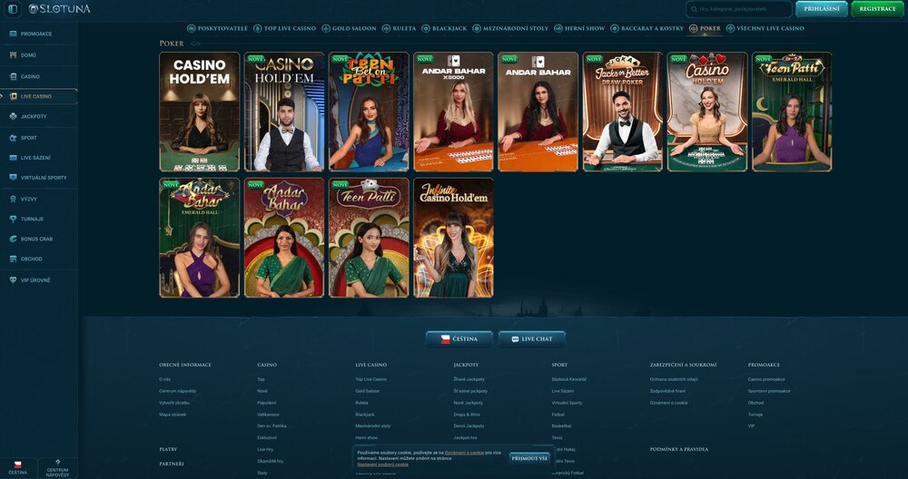
Task: Click the Přihlášení login button
Action: coord(821,9)
